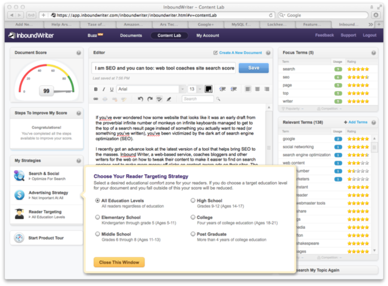388x286 pixels.
Task: Click the browser reload icon
Action: click(271, 15)
